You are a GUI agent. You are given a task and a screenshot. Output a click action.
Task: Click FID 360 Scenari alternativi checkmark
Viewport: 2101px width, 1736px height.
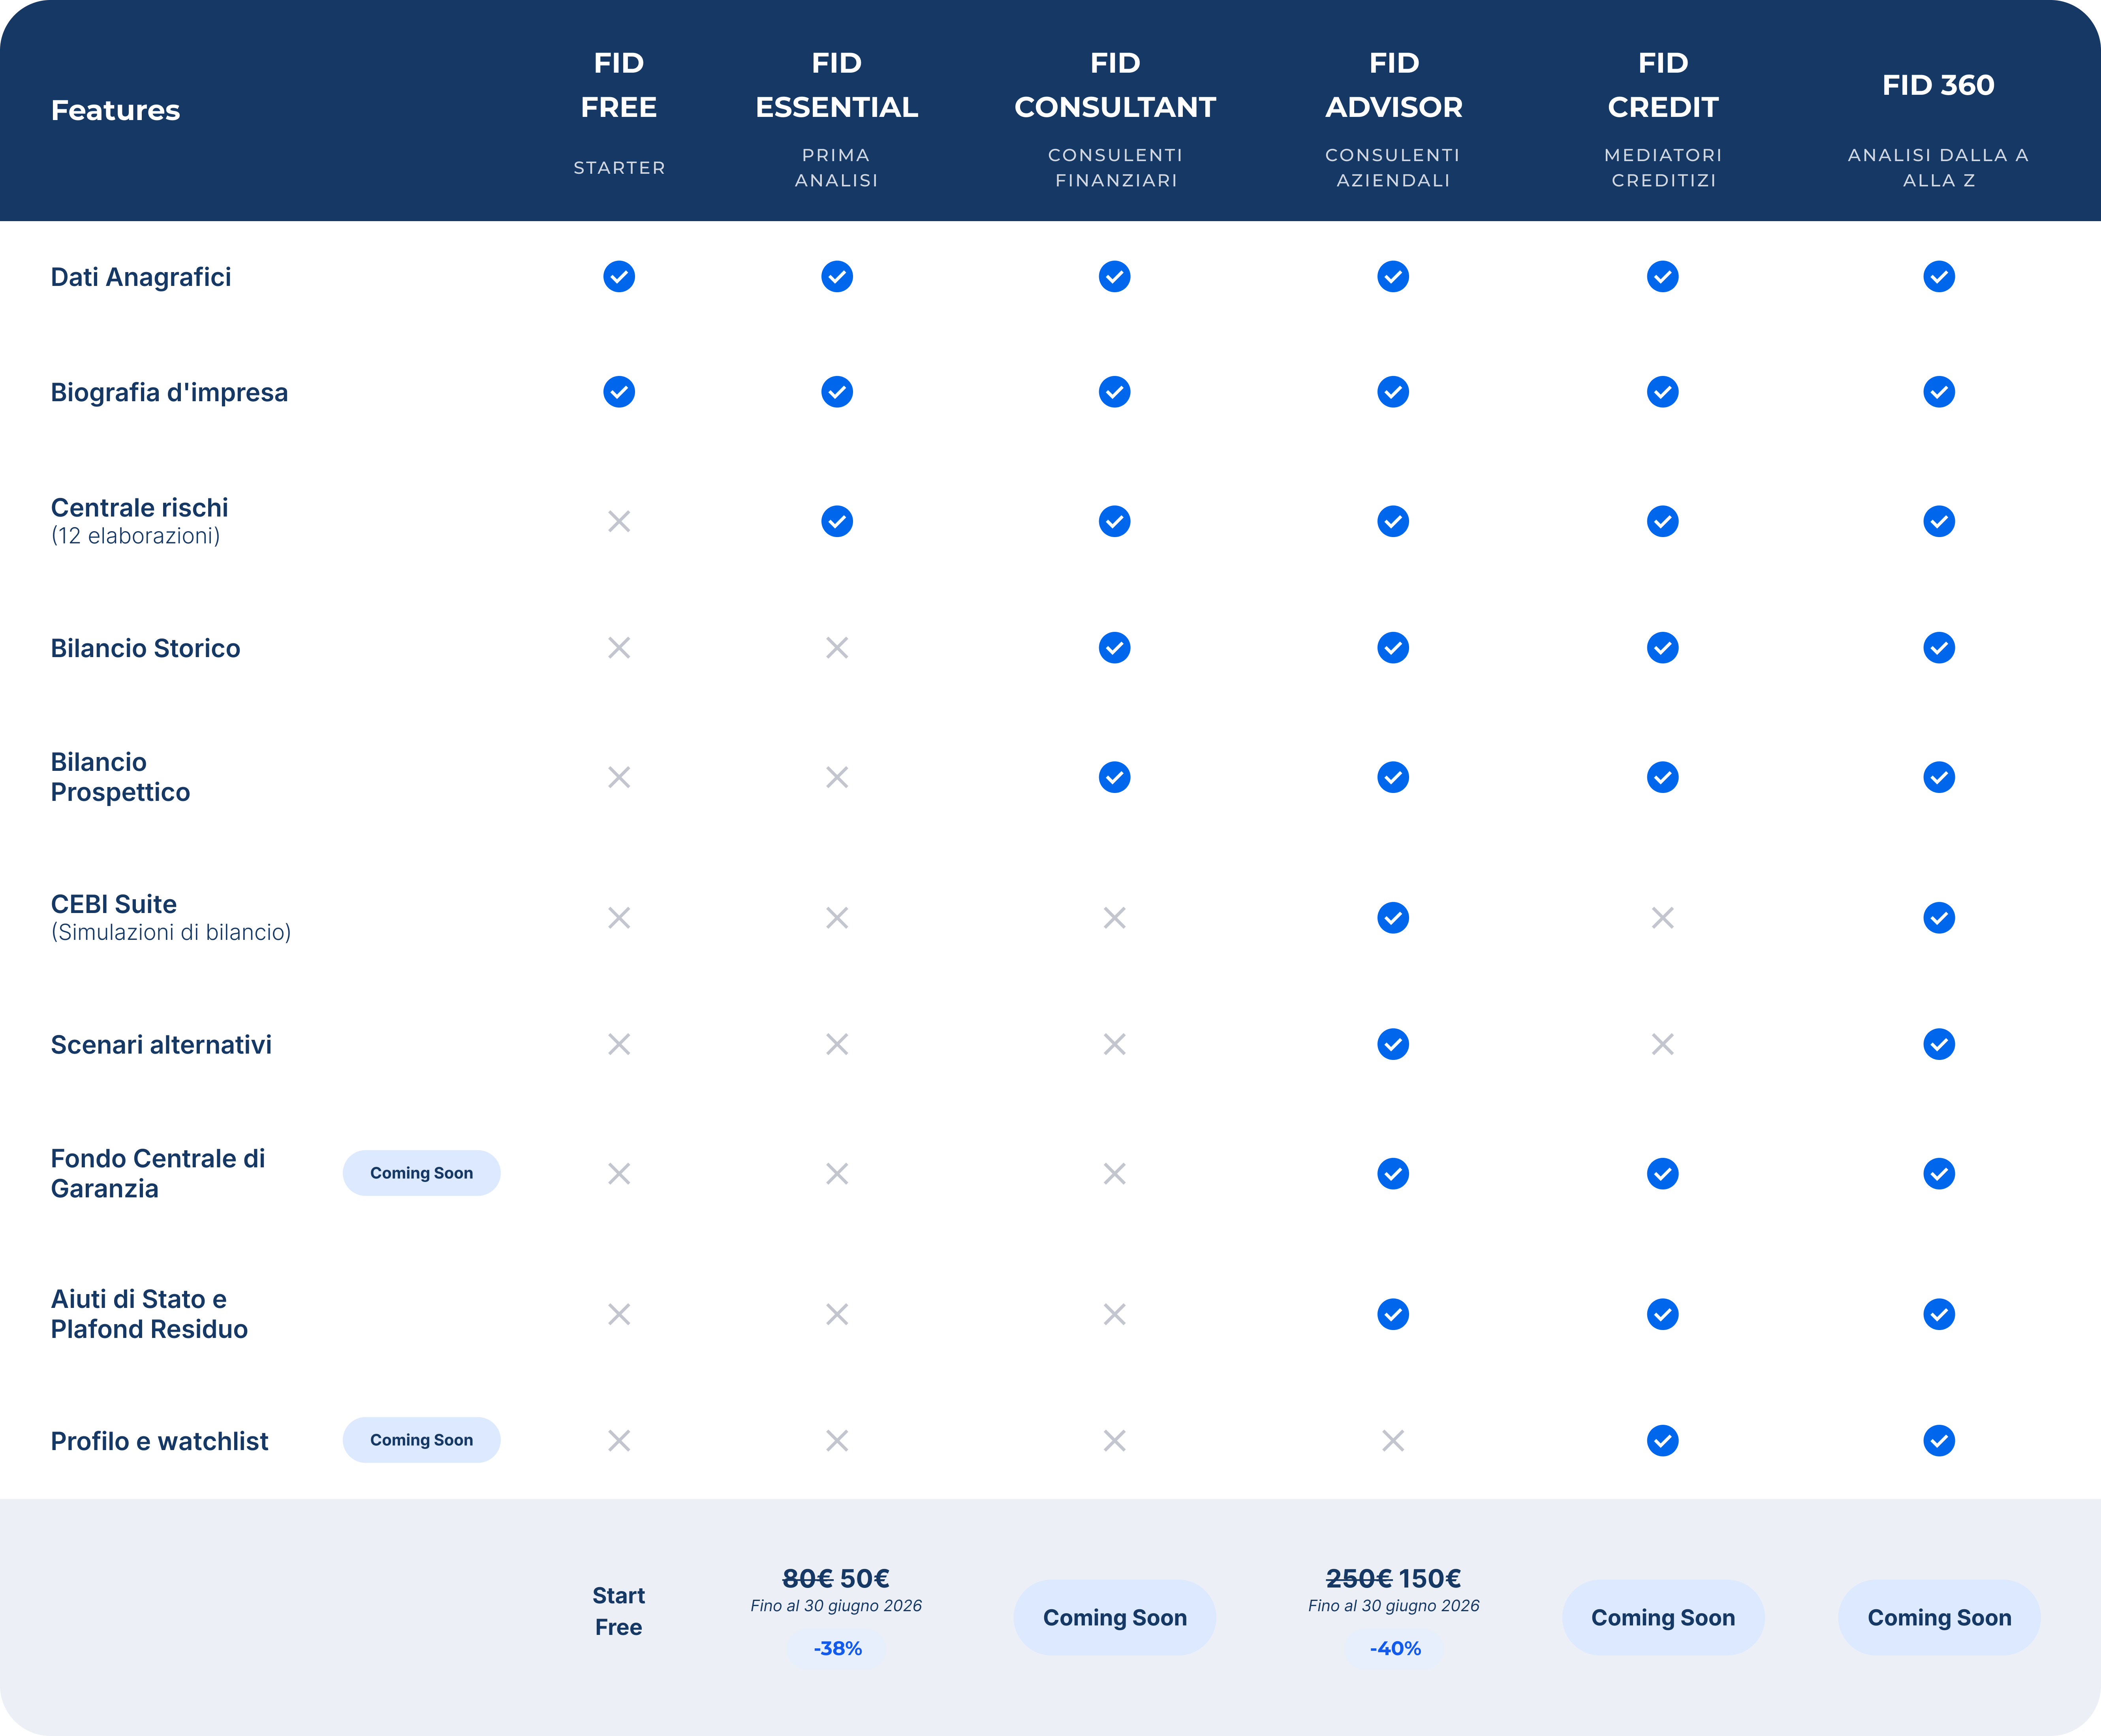click(1939, 1044)
